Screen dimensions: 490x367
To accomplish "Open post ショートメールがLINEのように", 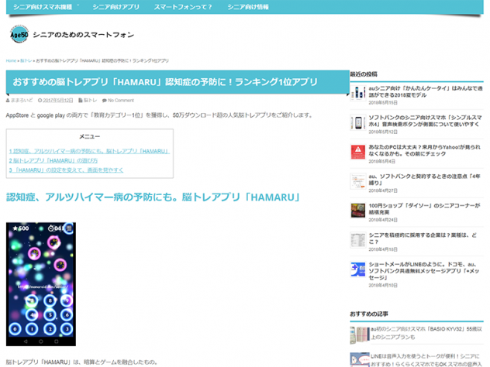I will point(424,271).
